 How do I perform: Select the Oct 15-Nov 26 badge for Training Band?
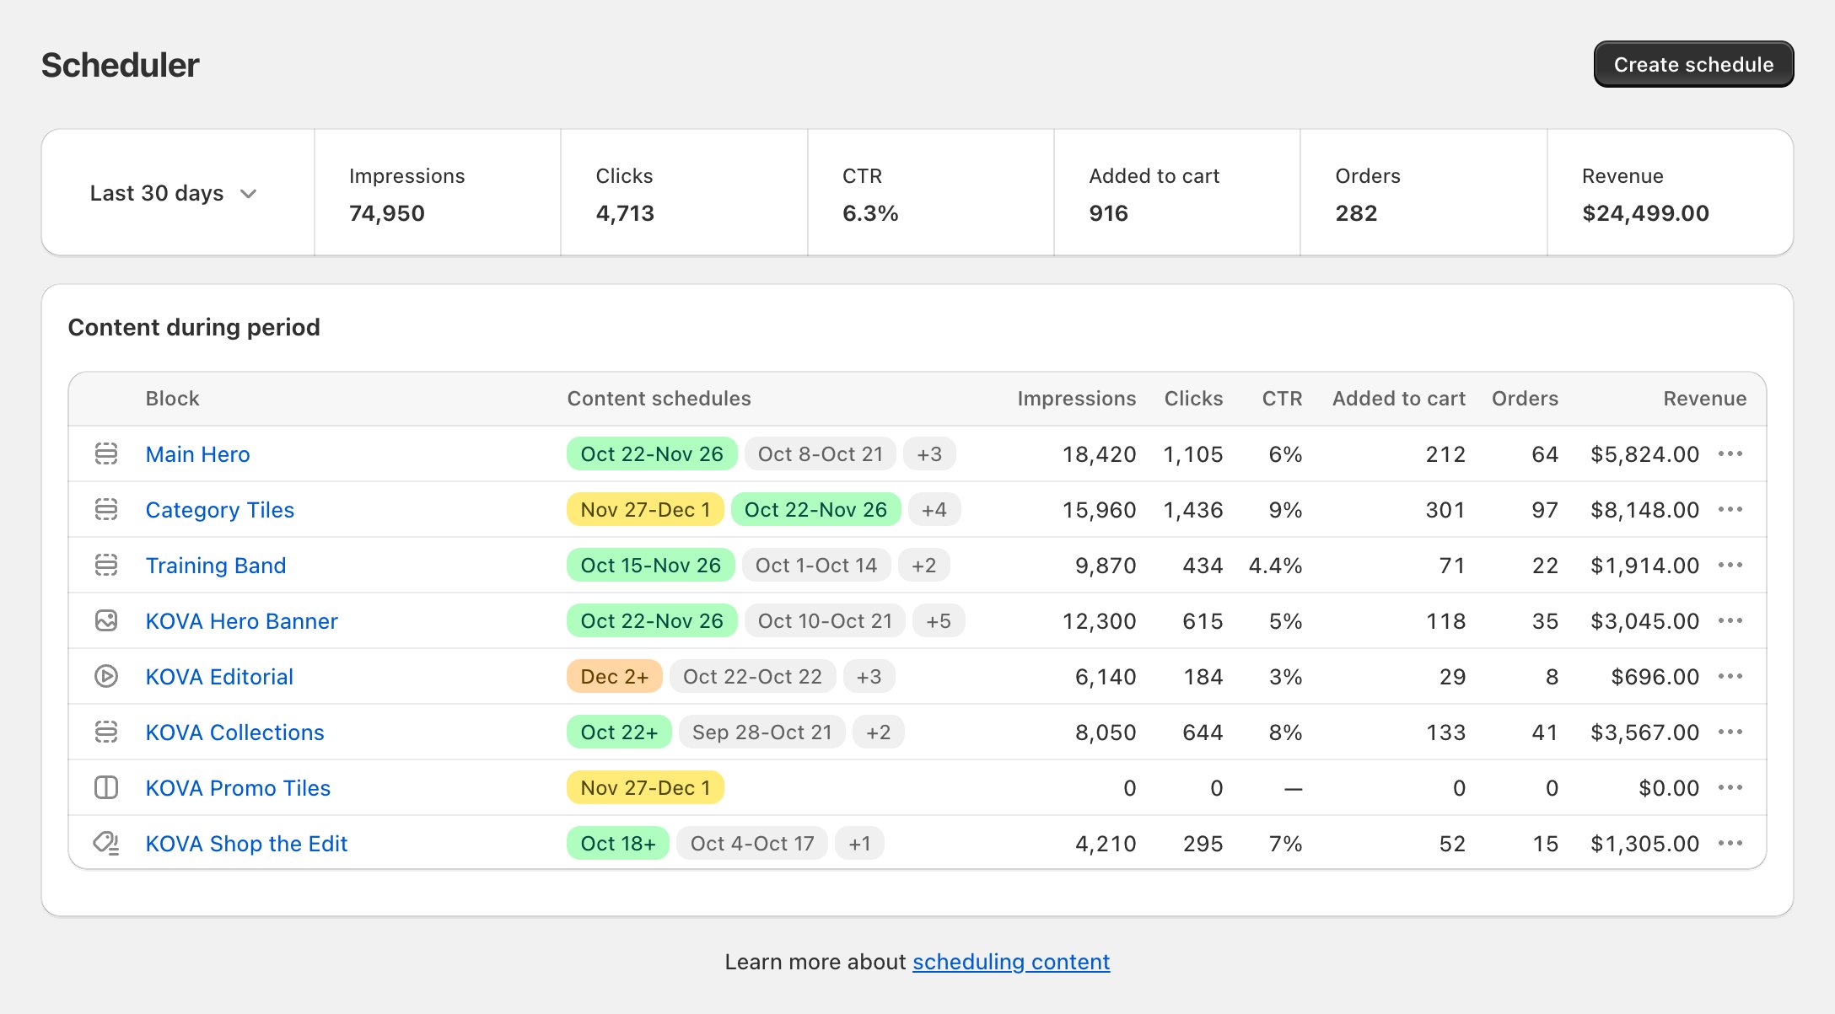(650, 566)
